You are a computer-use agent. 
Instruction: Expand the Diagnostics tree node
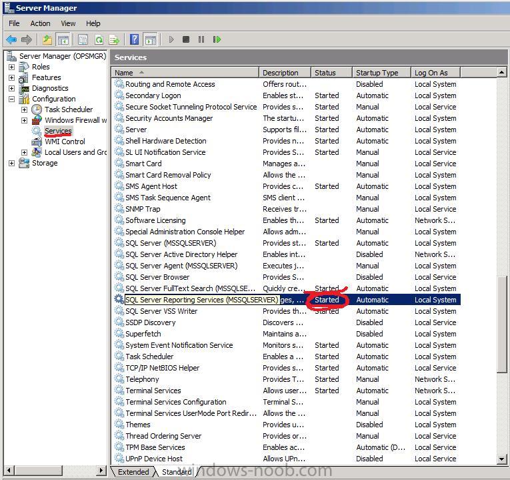click(12, 88)
